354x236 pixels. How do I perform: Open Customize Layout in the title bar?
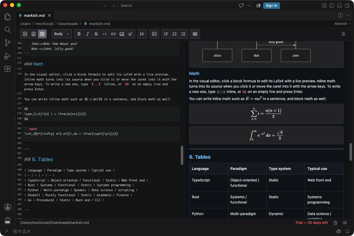[324, 5]
